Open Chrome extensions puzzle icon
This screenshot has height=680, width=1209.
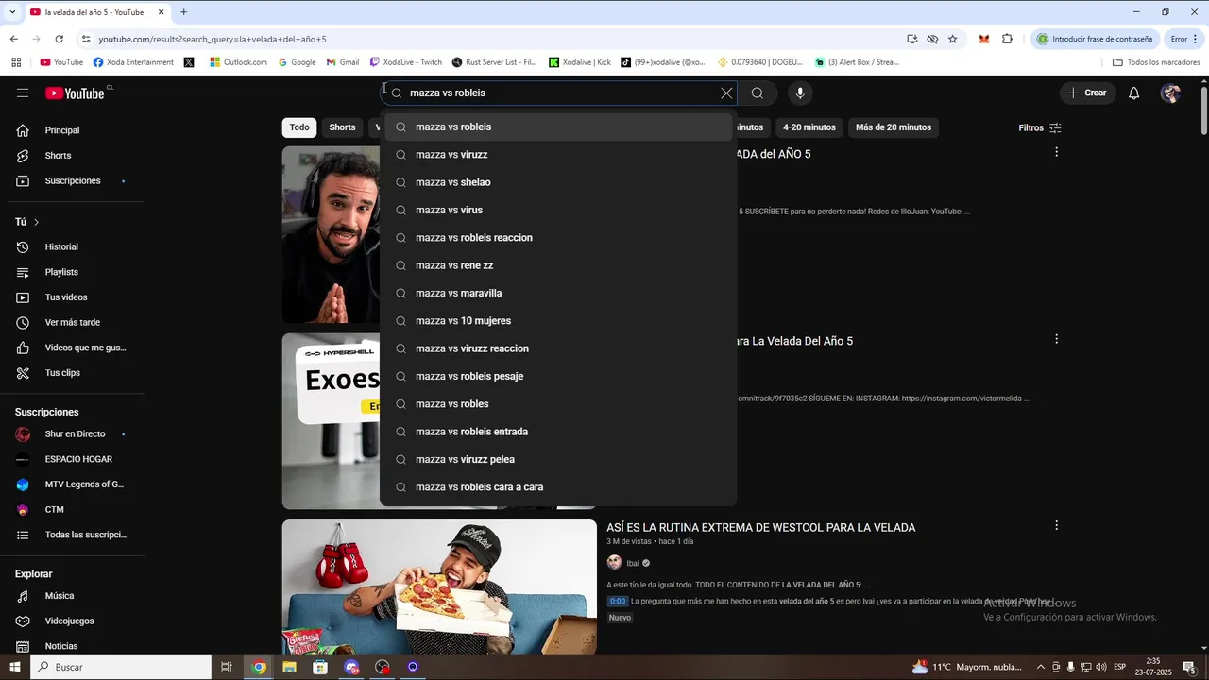click(1007, 39)
